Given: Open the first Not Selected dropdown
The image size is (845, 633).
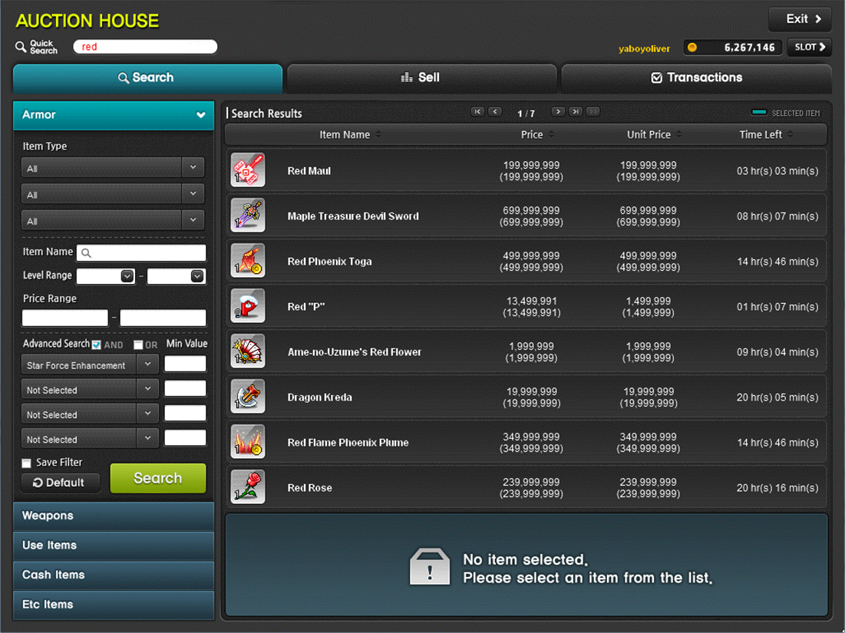Looking at the screenshot, I should (x=147, y=389).
